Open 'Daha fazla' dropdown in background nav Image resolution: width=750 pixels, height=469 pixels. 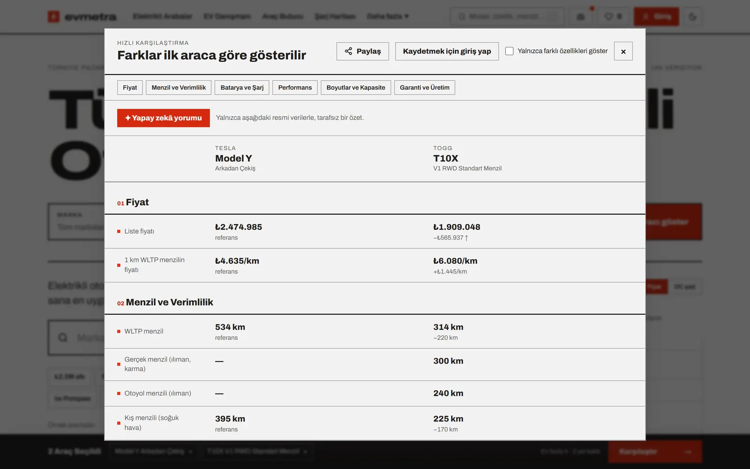click(388, 16)
